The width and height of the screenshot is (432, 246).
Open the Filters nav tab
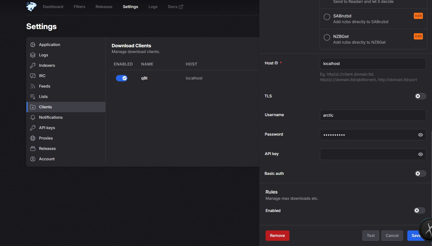coord(79,7)
